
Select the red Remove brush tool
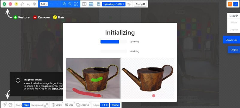pos(10,4)
